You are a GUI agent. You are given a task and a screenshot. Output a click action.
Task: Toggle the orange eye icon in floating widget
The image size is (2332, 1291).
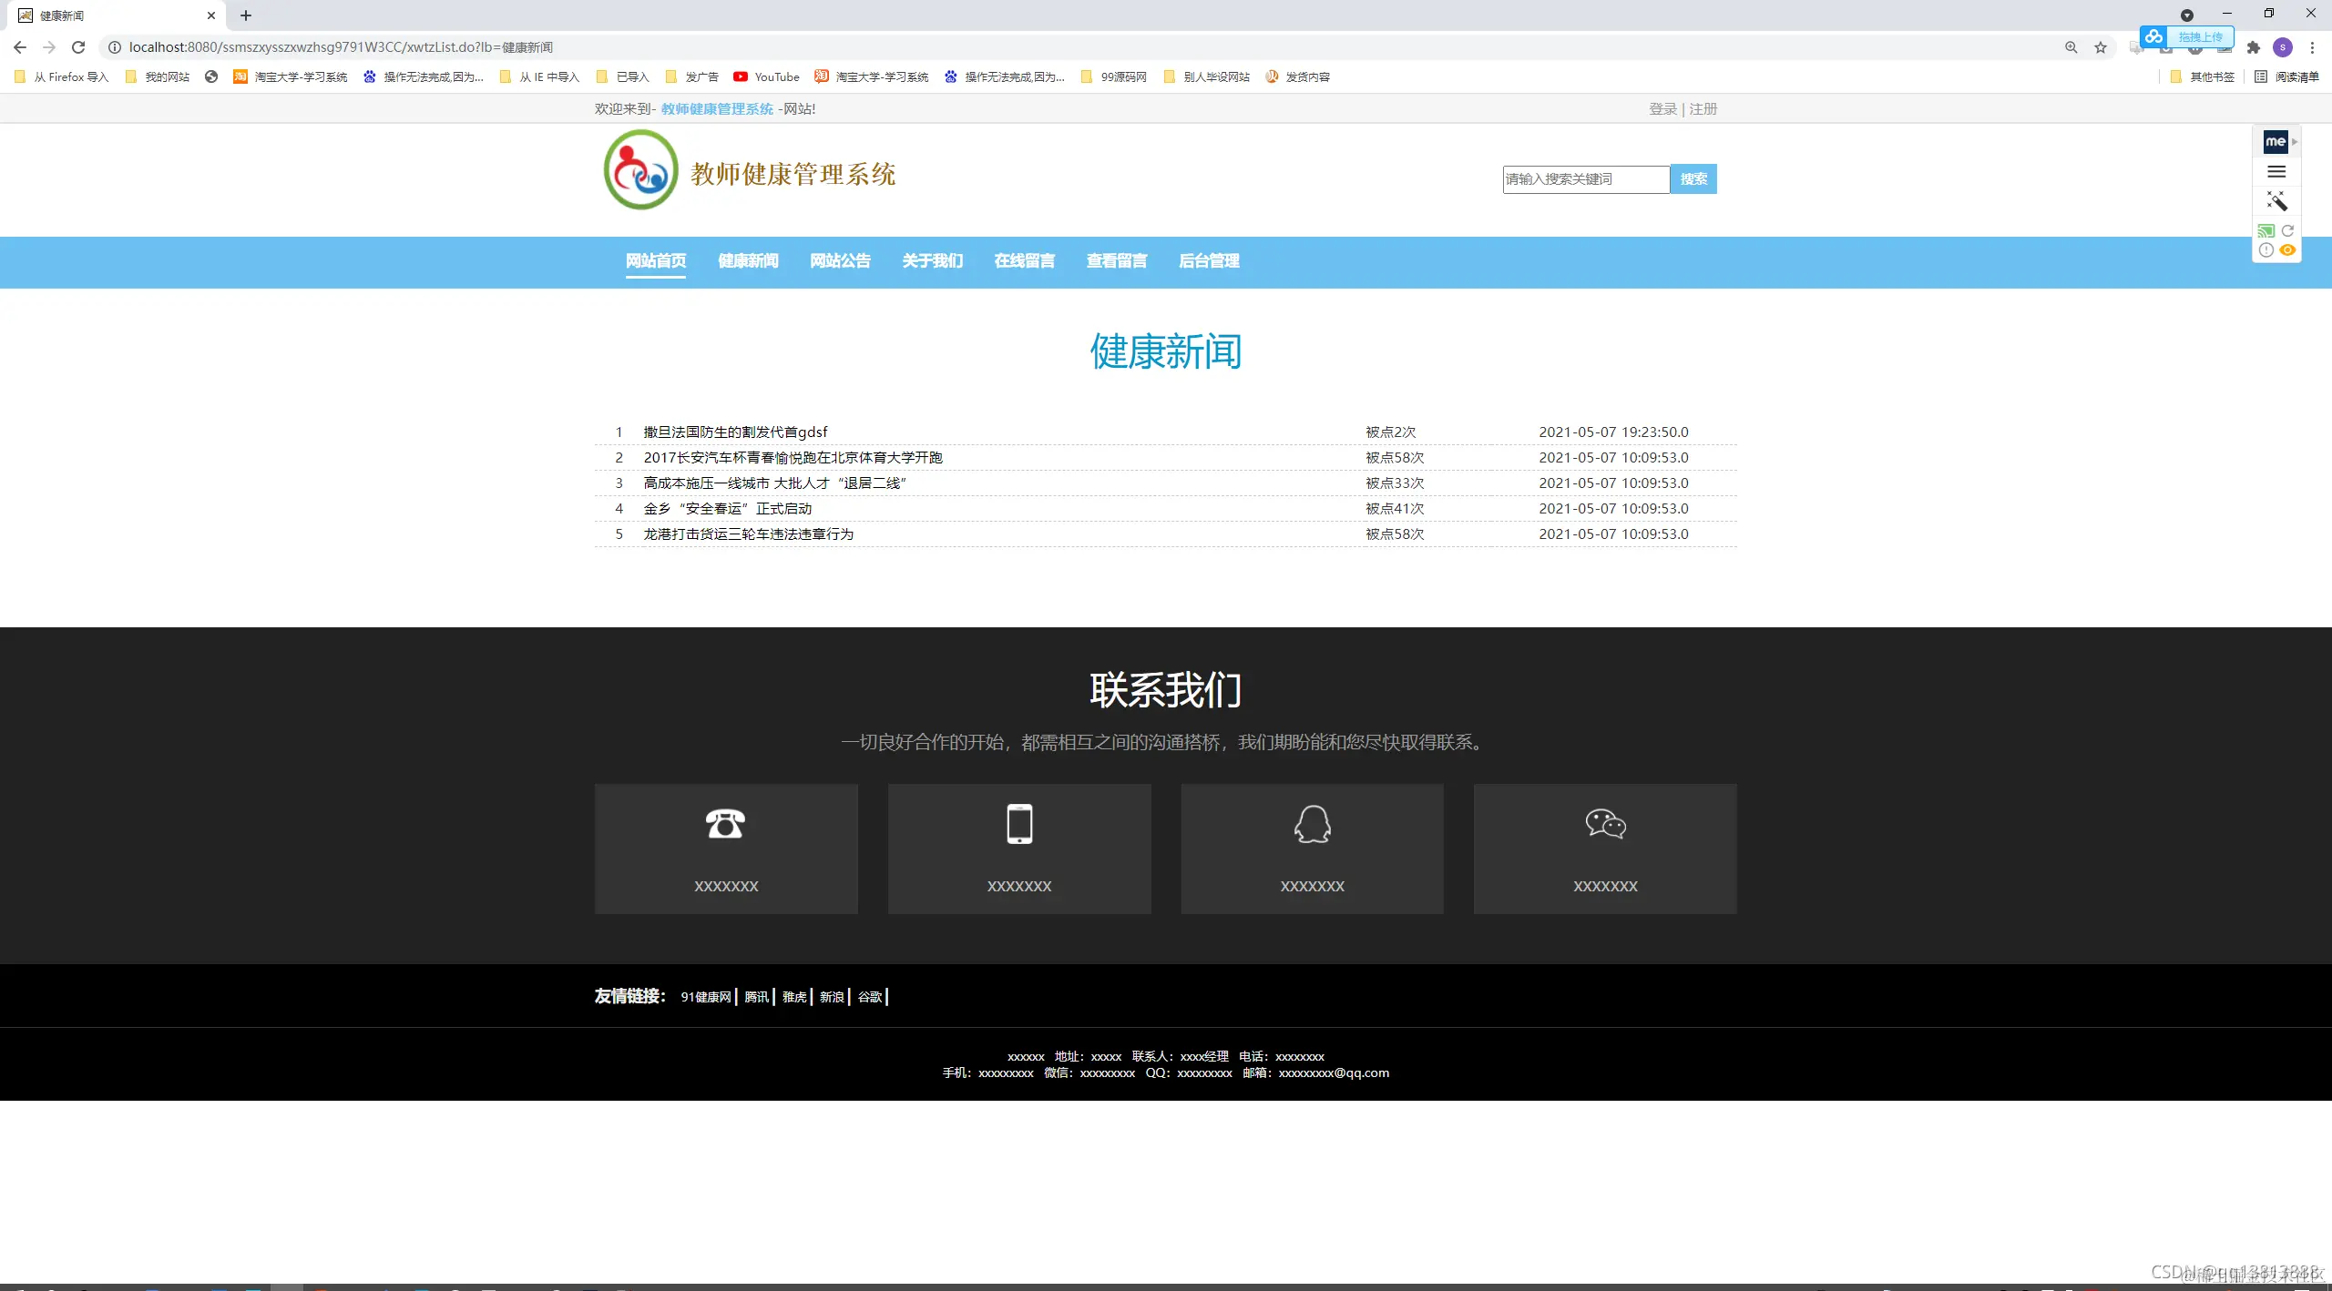point(2287,250)
